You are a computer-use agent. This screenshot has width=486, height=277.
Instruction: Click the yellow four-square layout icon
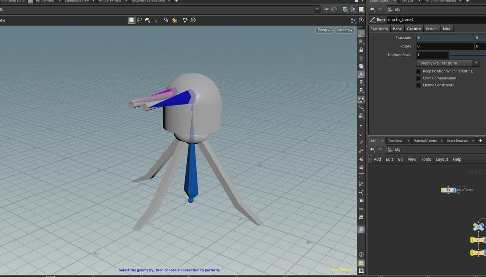(x=361, y=263)
